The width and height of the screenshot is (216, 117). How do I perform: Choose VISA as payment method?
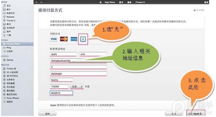click(x=54, y=39)
